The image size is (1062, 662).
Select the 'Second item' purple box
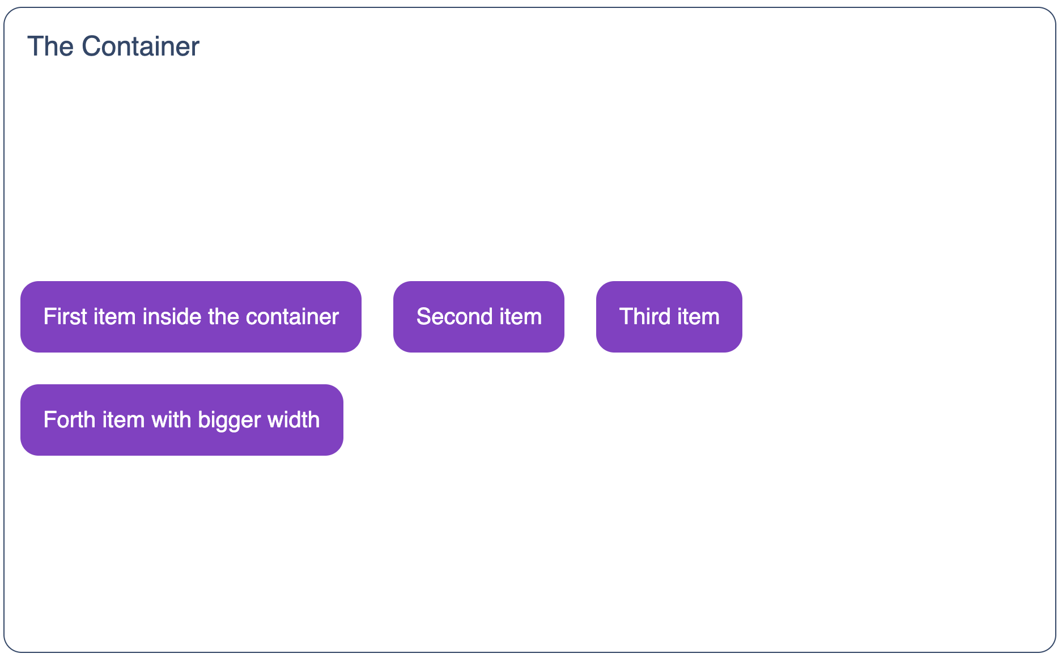(x=479, y=317)
